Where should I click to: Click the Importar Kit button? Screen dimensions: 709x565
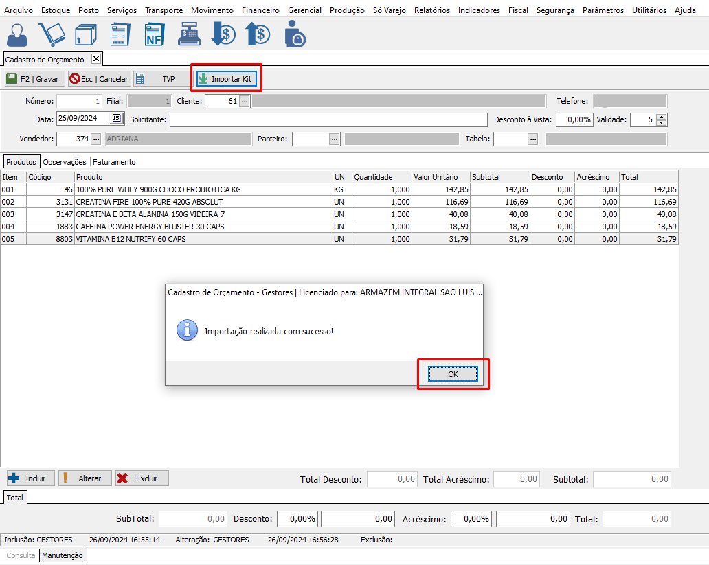(226, 79)
